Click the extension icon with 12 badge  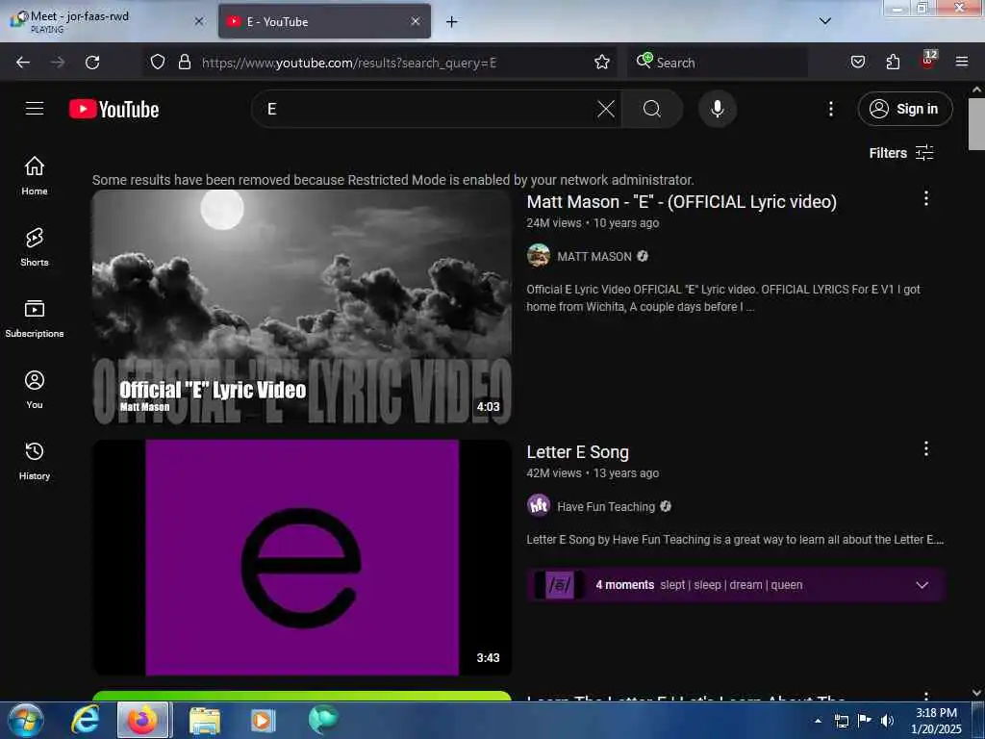point(928,61)
